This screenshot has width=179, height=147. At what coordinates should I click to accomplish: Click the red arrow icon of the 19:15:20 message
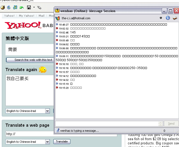pyautogui.click(x=57, y=88)
